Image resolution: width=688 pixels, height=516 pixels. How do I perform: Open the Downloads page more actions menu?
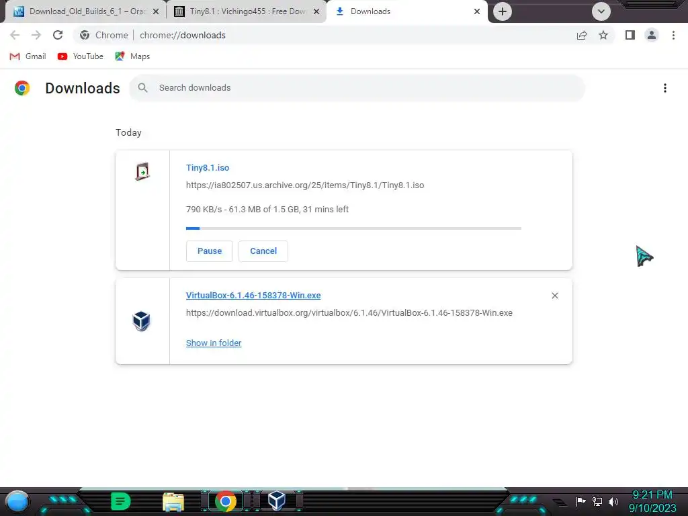click(x=665, y=88)
